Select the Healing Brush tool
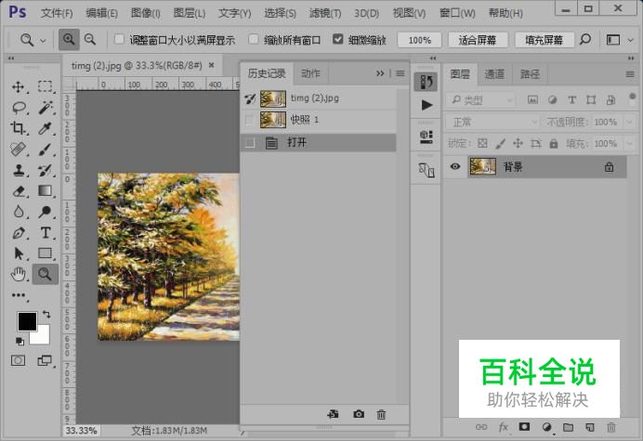The image size is (643, 441). coord(19,149)
